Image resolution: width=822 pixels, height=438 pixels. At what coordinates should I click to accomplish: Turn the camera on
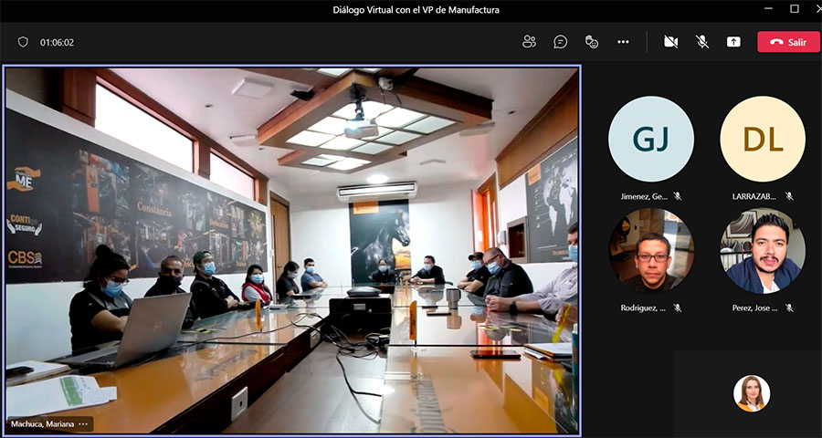[671, 42]
